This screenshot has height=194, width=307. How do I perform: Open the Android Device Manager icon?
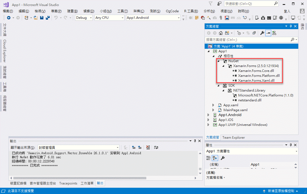click(257, 18)
